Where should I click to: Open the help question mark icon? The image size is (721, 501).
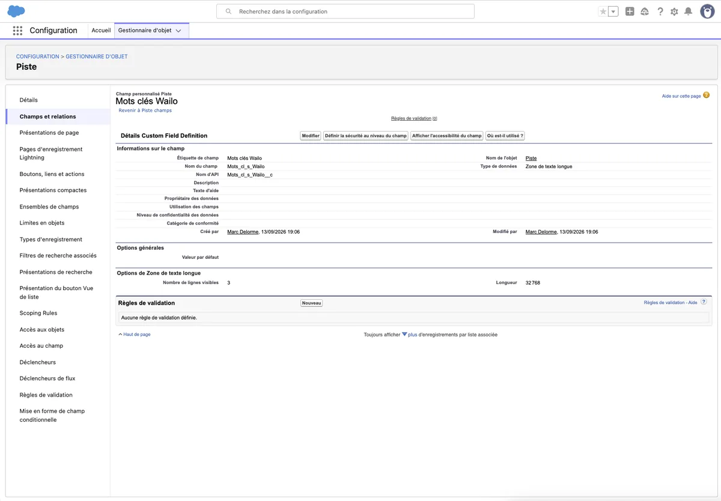(660, 11)
